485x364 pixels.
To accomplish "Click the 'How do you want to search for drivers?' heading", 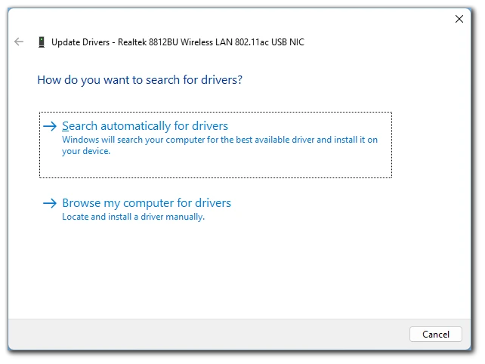I will pyautogui.click(x=140, y=80).
